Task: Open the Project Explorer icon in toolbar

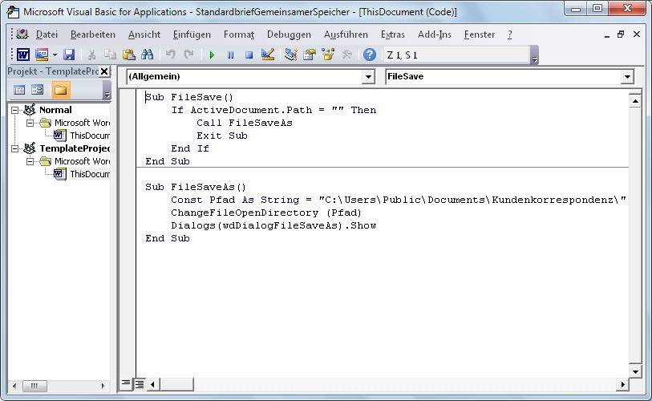Action: [x=290, y=55]
